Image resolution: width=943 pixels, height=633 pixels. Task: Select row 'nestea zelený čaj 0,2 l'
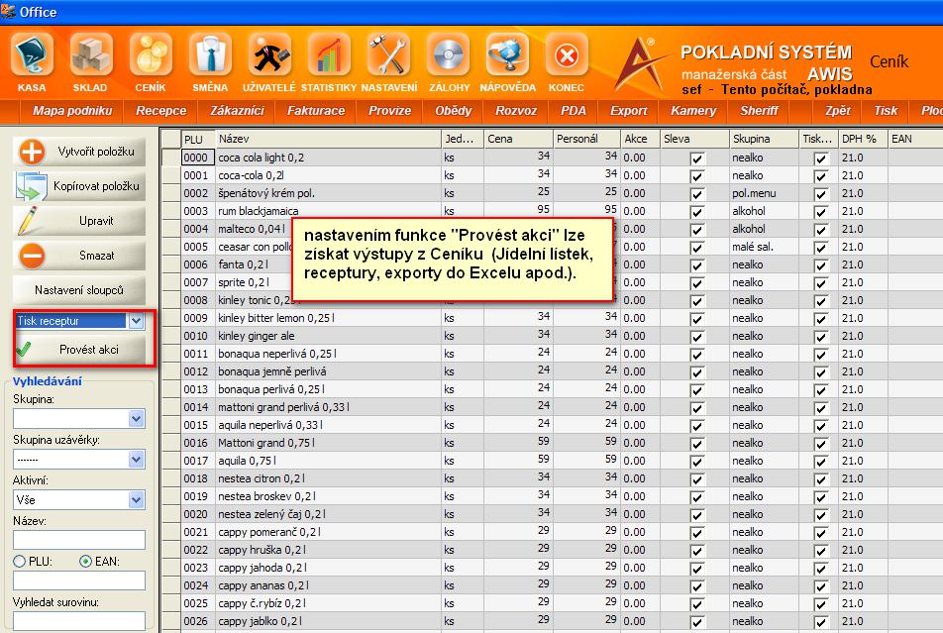point(553,514)
